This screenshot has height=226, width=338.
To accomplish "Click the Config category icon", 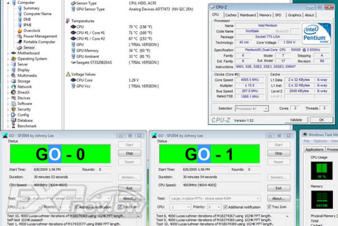I will (13, 115).
